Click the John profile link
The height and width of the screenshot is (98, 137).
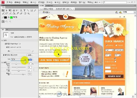pyautogui.click(x=103, y=88)
